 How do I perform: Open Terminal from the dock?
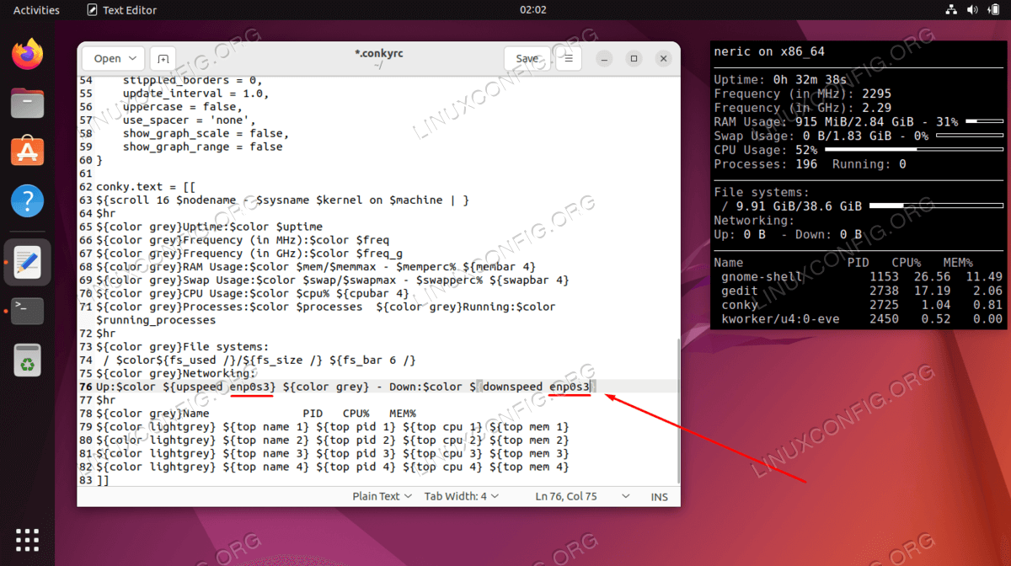click(x=27, y=311)
